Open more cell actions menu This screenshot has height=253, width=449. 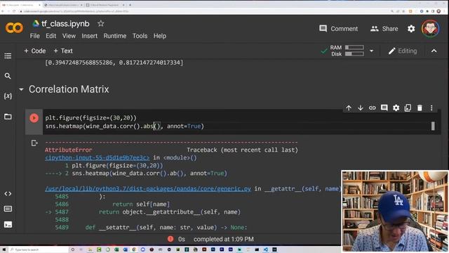coord(431,108)
